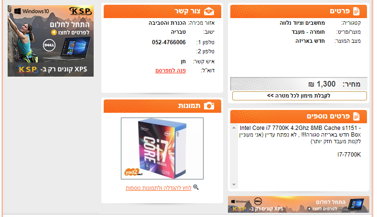This screenshot has width=377, height=217.
Task: Click the לקבלת מימון לכל מטרה button
Action: [299, 96]
